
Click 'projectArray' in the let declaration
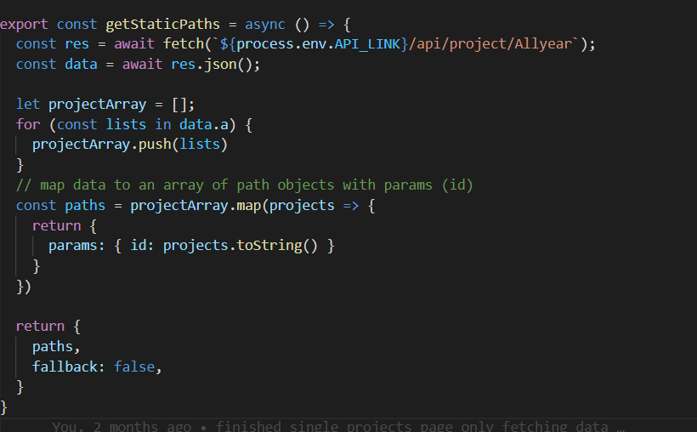[98, 105]
